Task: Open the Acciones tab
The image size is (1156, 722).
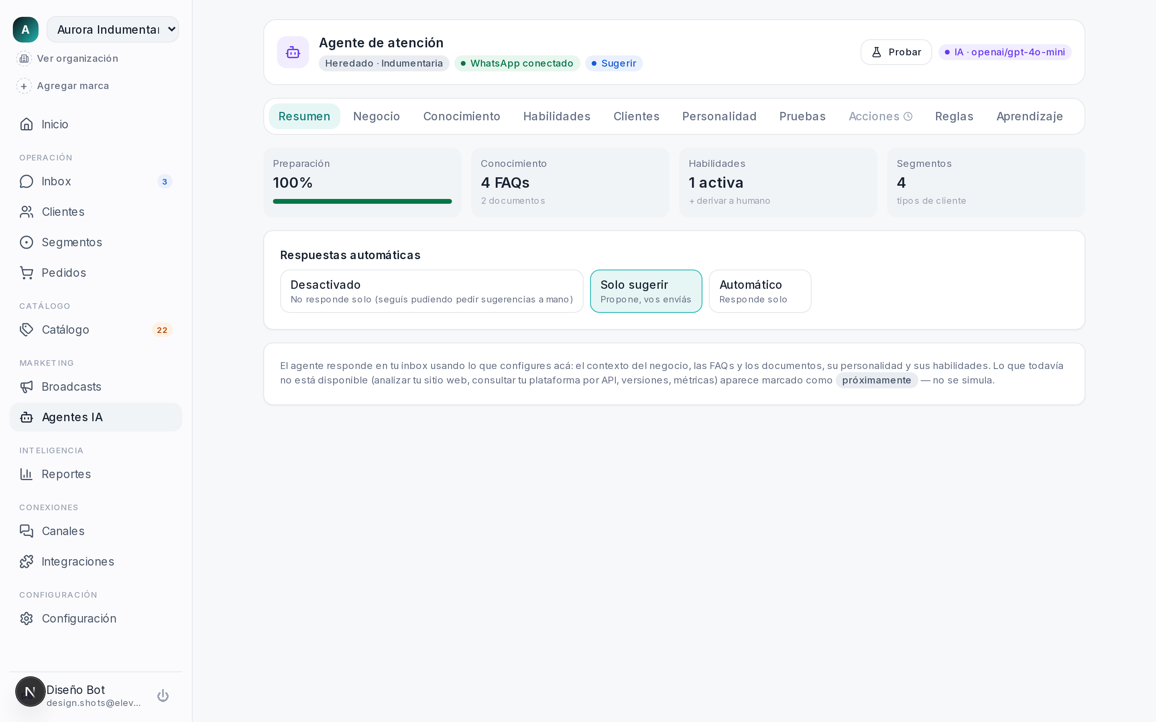Action: pyautogui.click(x=880, y=116)
